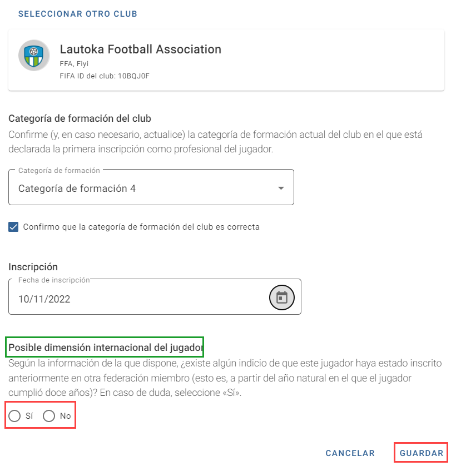Click the 'SELECCIONAR OTRO CLUB' link
This screenshot has width=456, height=466.
78,14
